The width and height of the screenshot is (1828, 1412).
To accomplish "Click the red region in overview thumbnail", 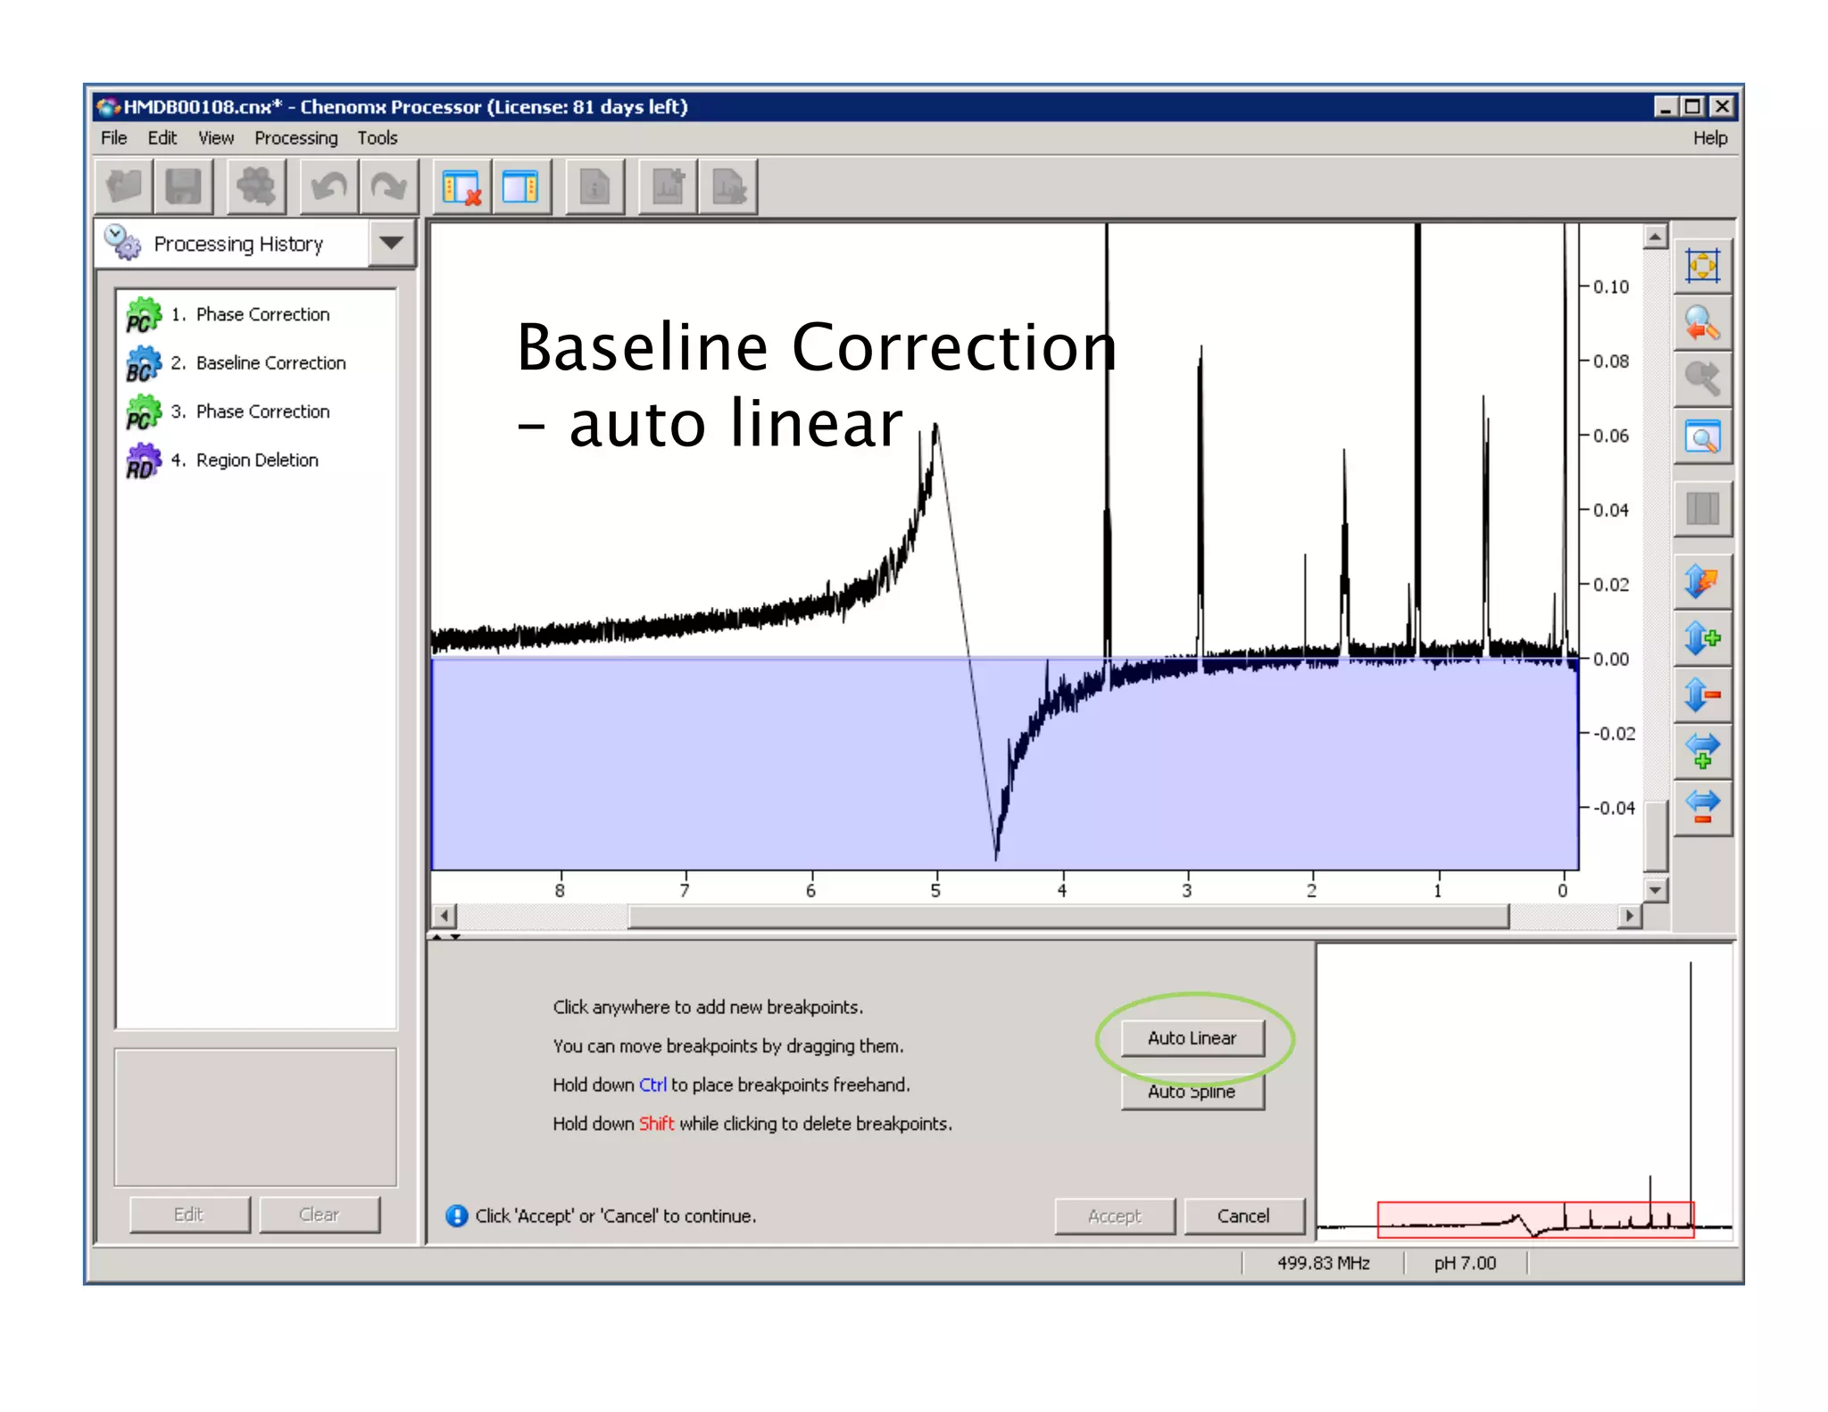I will pos(1535,1219).
